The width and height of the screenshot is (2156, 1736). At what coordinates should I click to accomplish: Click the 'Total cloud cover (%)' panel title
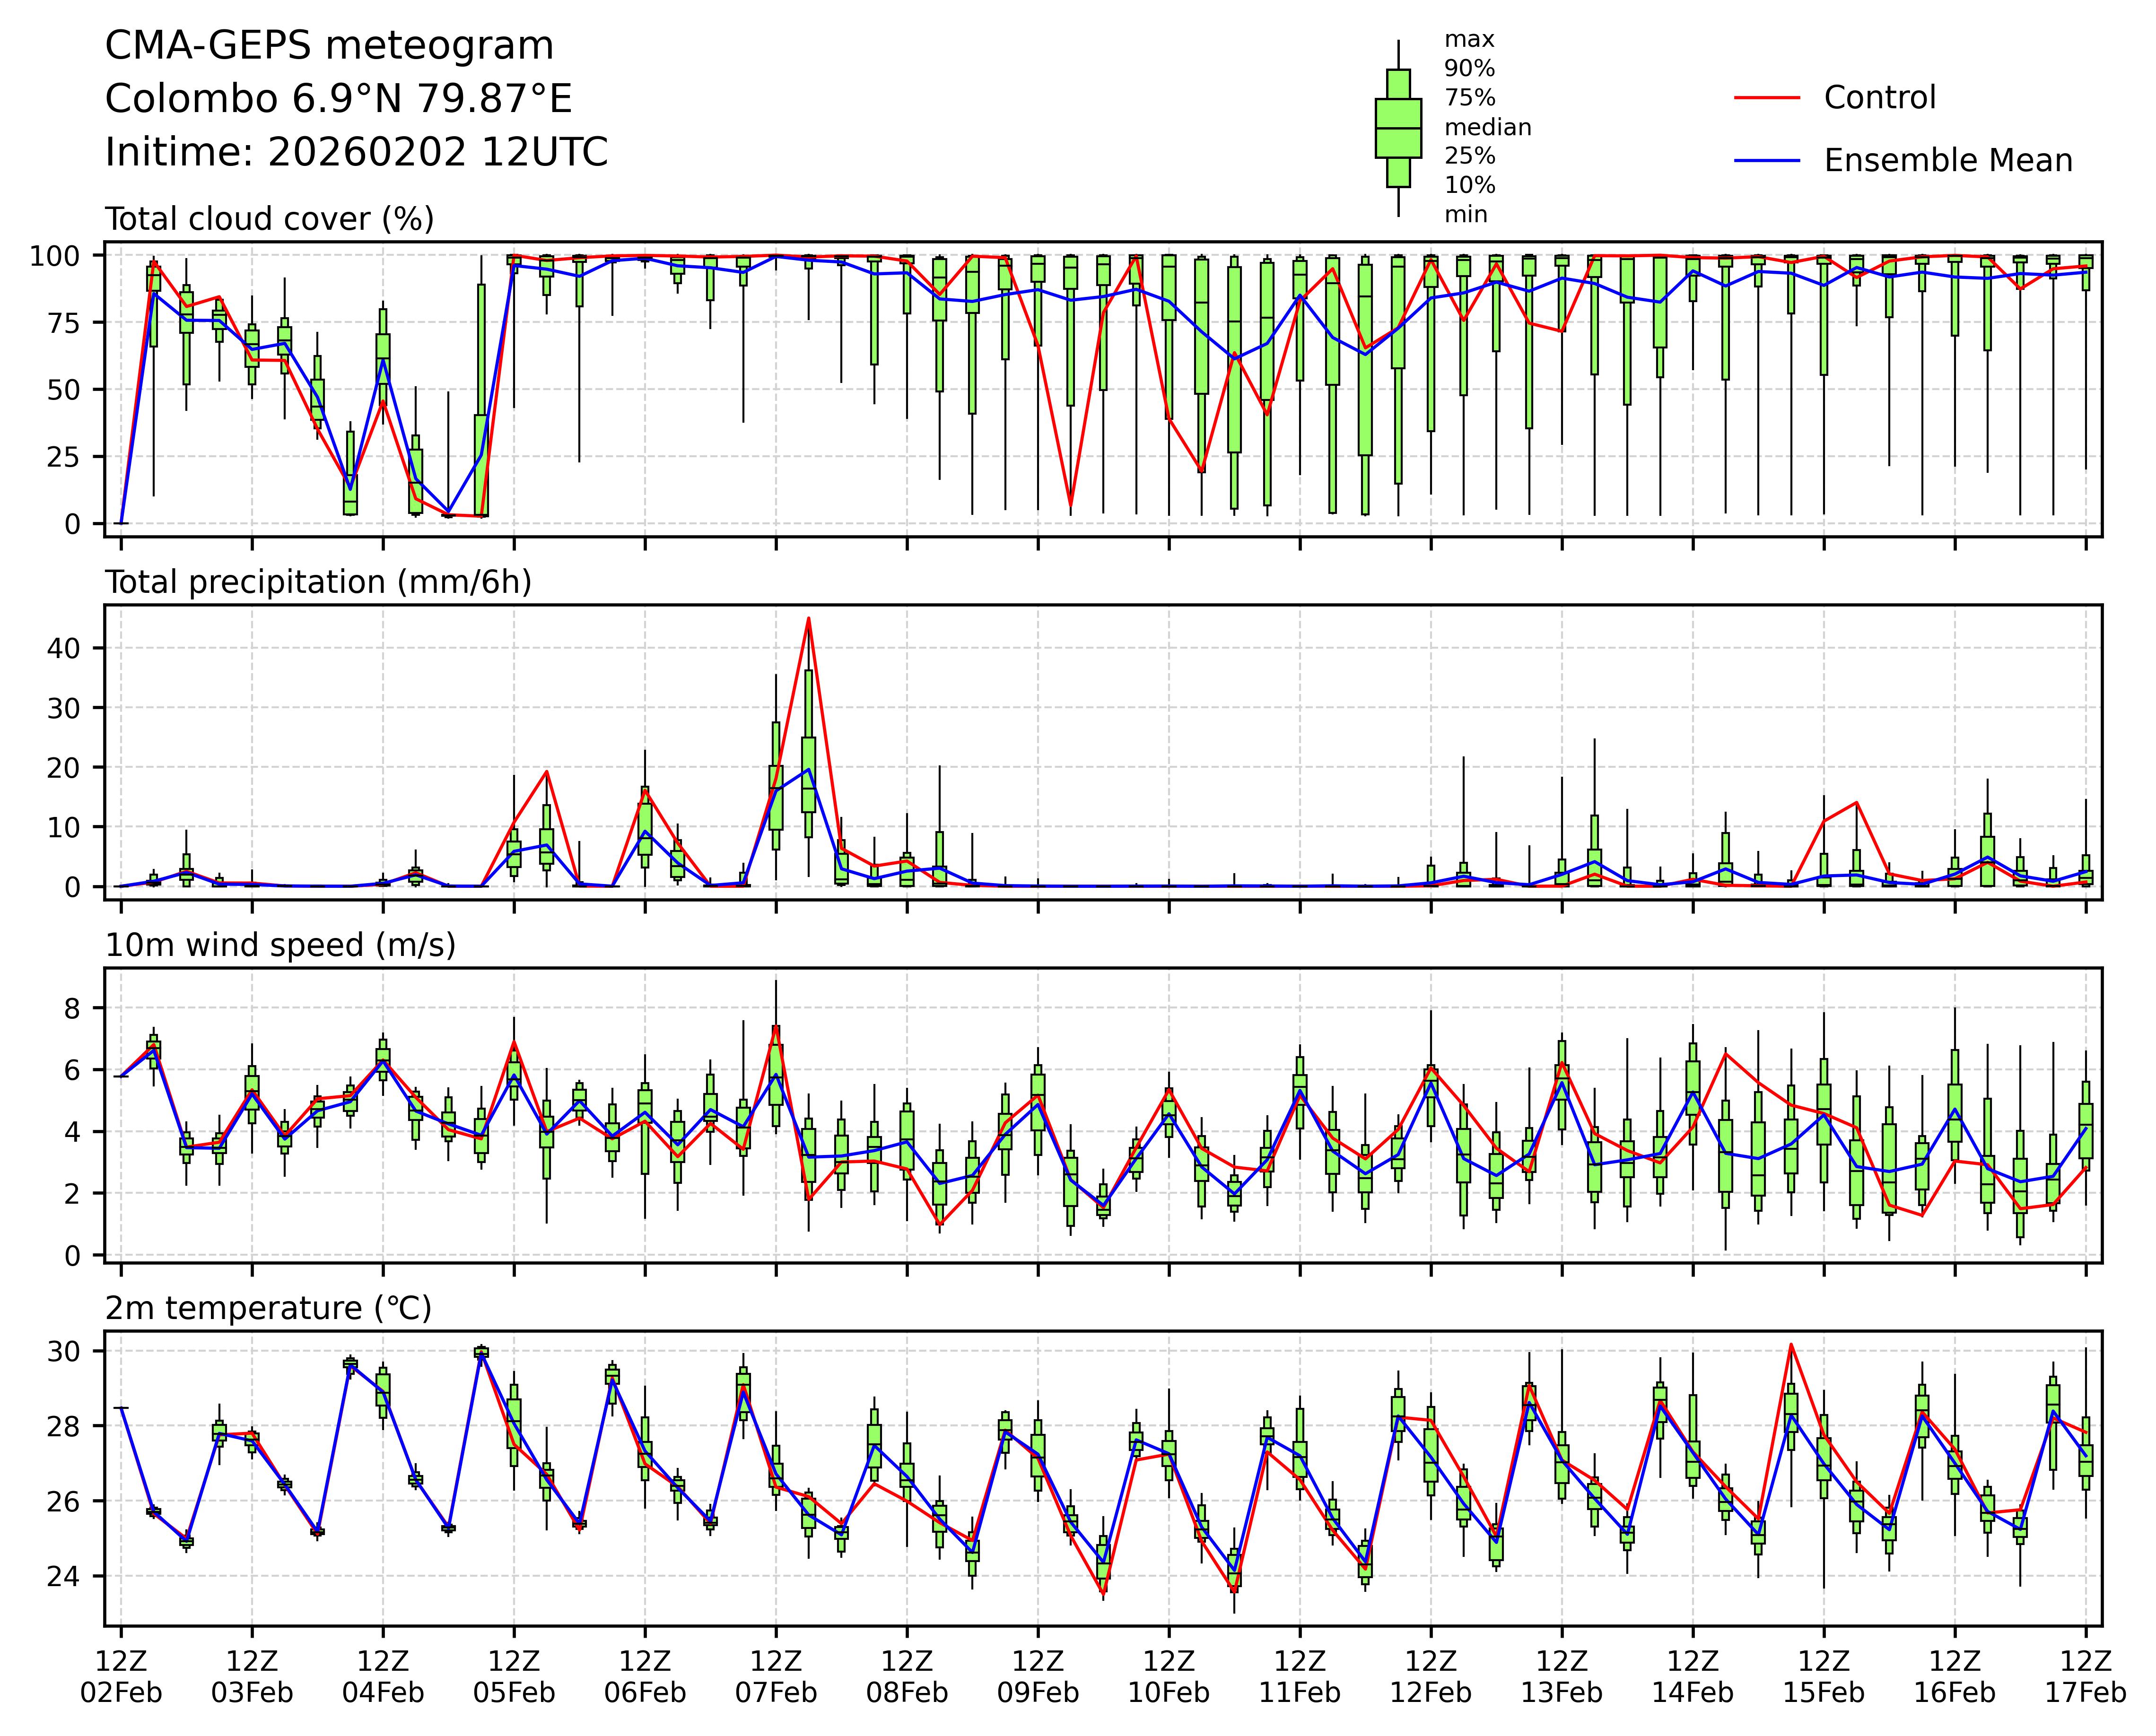[x=269, y=219]
